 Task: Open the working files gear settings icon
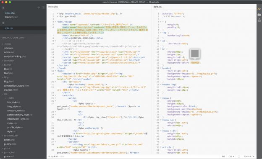click(39, 8)
